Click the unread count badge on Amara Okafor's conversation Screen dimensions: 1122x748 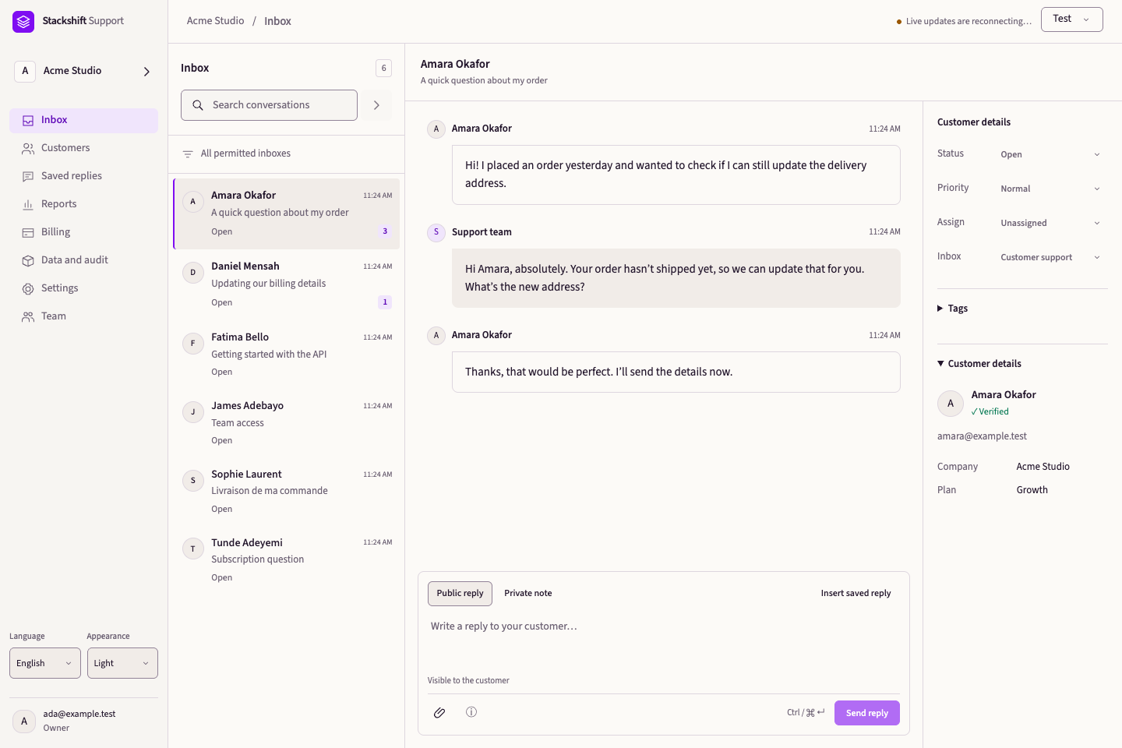pyautogui.click(x=385, y=231)
